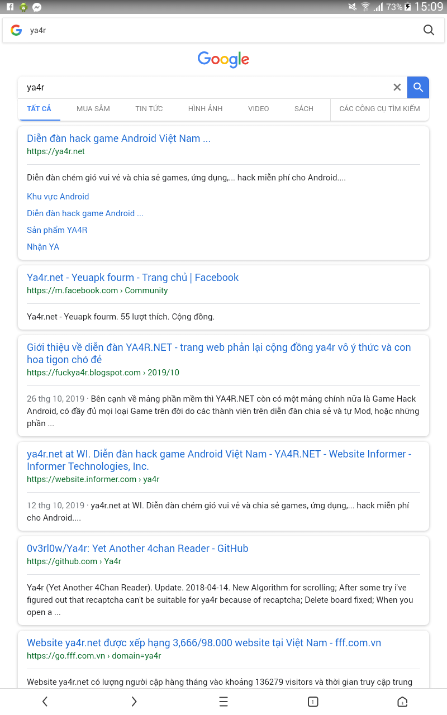The width and height of the screenshot is (447, 715).
Task: Open the Ya4r.net Facebook page result
Action: pyautogui.click(x=132, y=278)
